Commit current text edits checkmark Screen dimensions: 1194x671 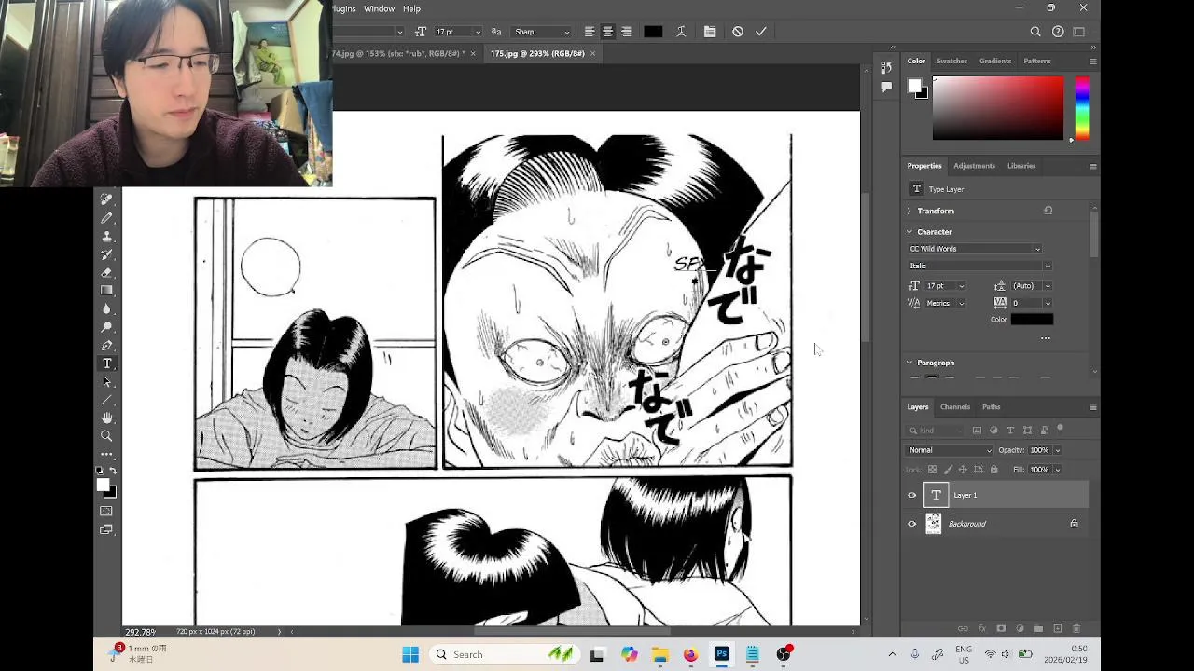click(761, 32)
